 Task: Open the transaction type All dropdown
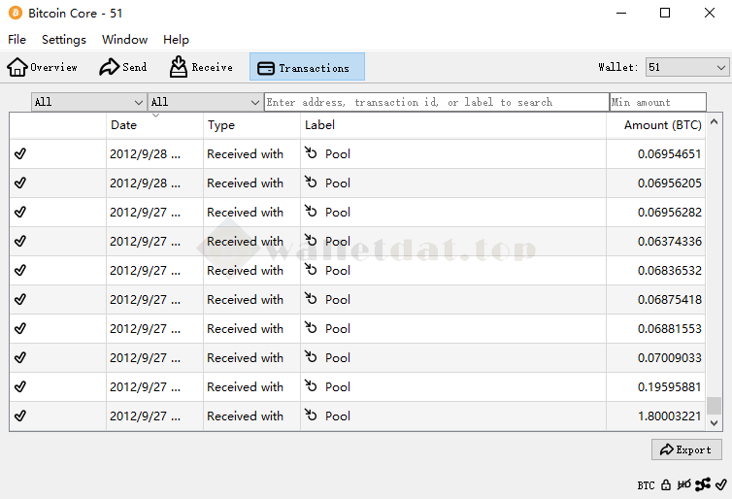pyautogui.click(x=205, y=102)
